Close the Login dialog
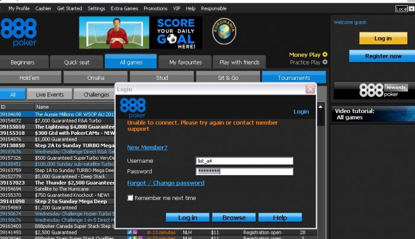Viewport: 415px width, 239px height. (x=310, y=89)
